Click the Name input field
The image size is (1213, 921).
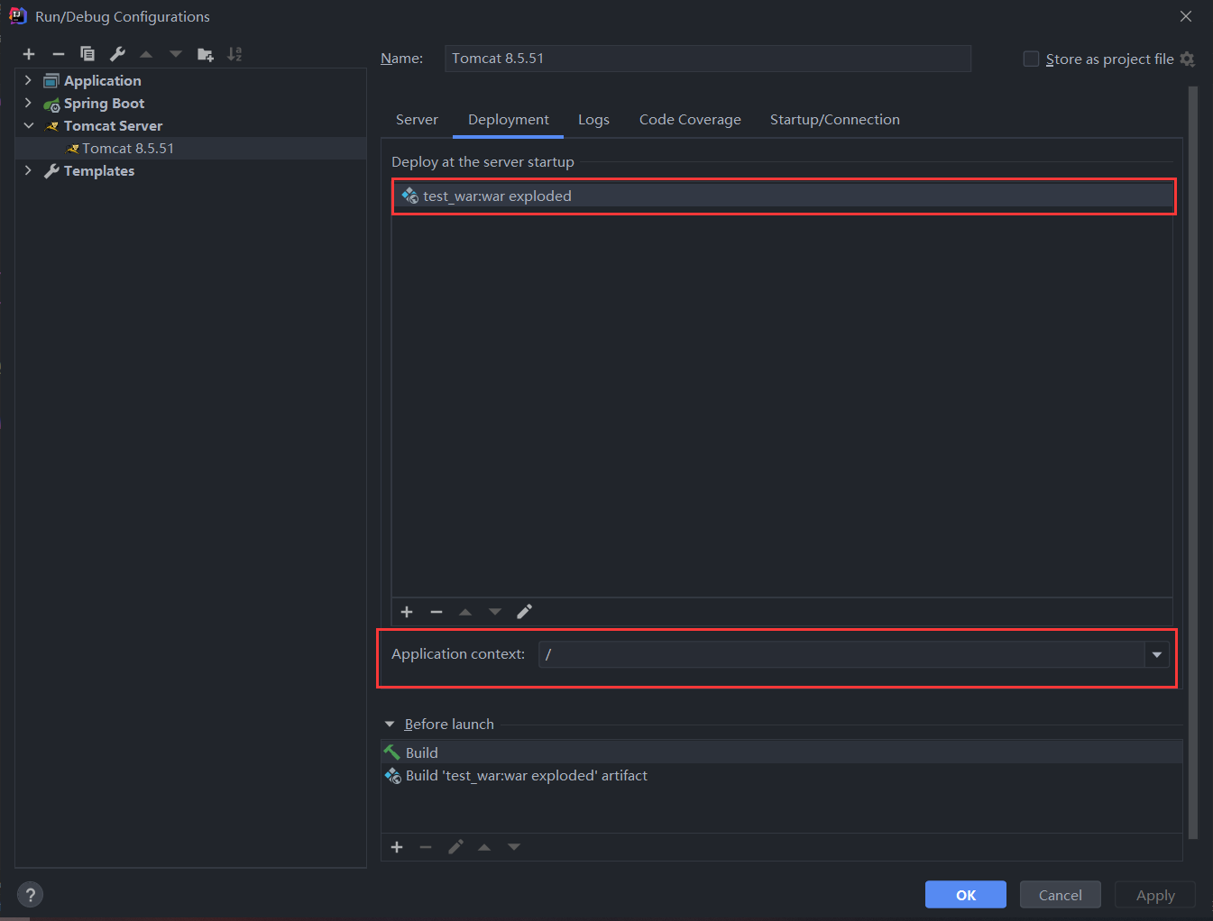coord(708,59)
